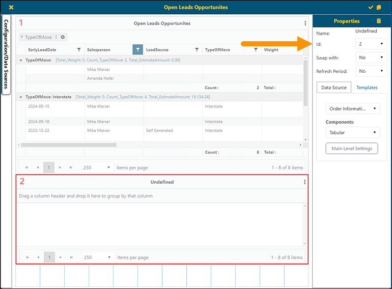Click the filter icon on EarlyLoadDate column
392x289 pixels.
(x=79, y=50)
